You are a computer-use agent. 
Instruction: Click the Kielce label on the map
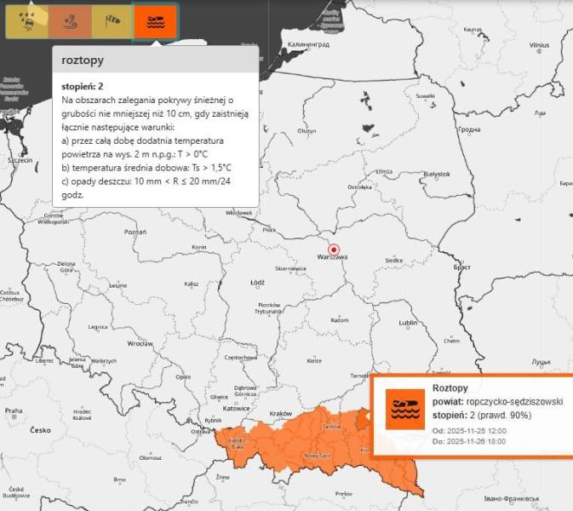[x=314, y=360]
